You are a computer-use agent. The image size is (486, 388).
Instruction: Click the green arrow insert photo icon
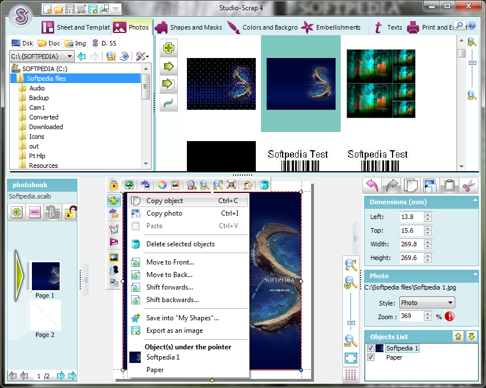[169, 66]
